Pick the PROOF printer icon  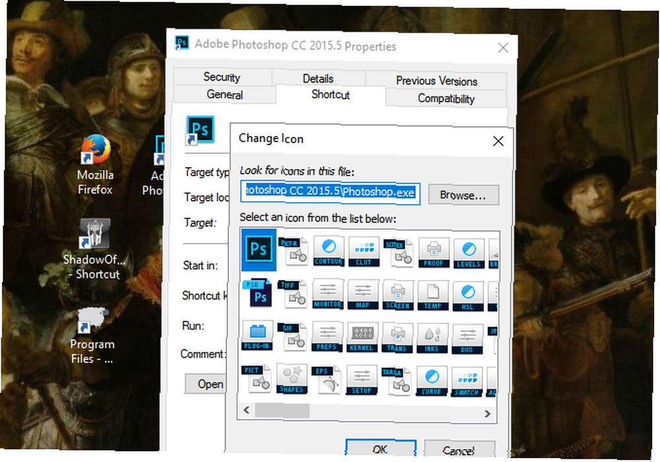434,253
